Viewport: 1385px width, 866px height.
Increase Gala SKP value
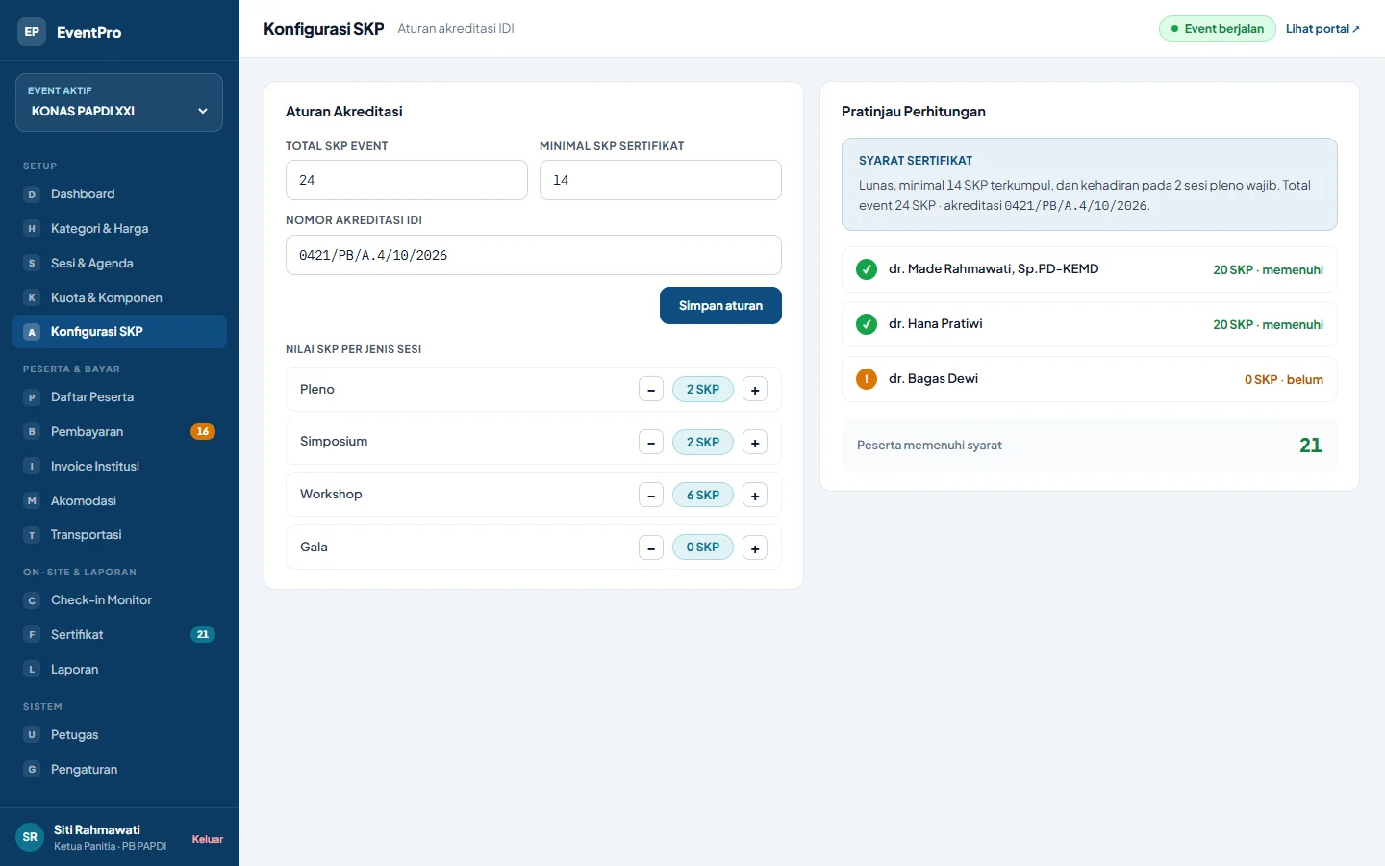[x=755, y=548]
